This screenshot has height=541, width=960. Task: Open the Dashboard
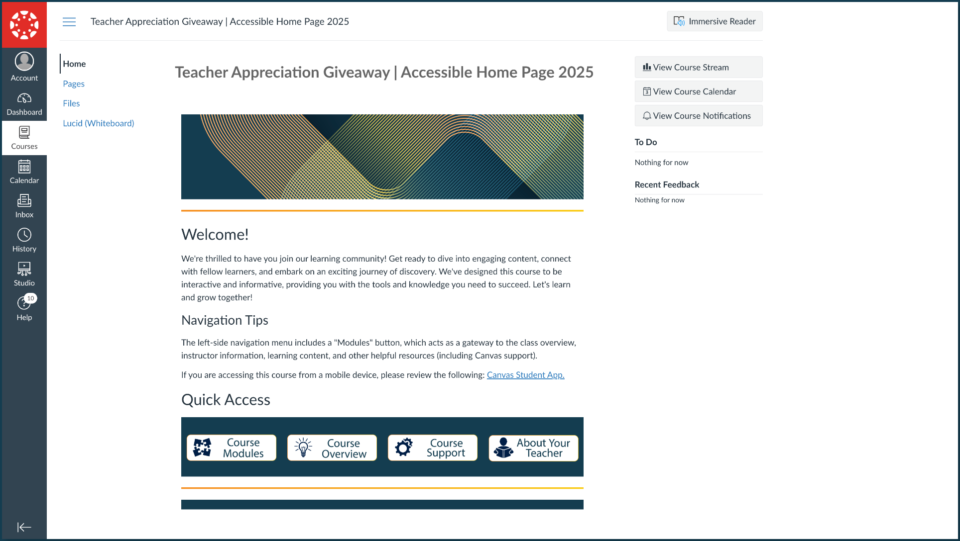[24, 102]
